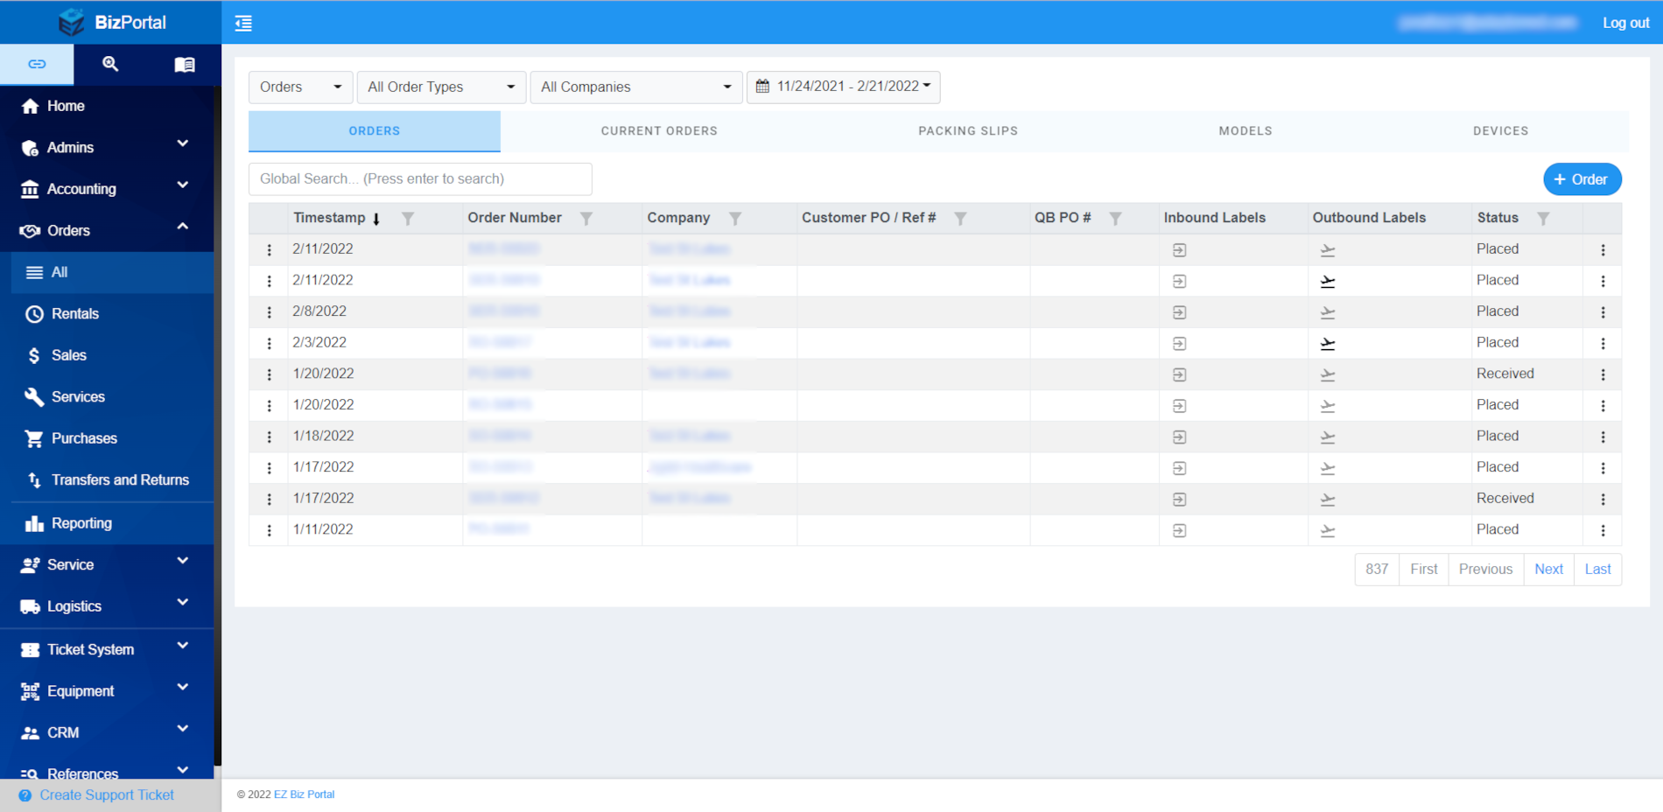Switch to the Models tab
The height and width of the screenshot is (812, 1663).
tap(1245, 131)
